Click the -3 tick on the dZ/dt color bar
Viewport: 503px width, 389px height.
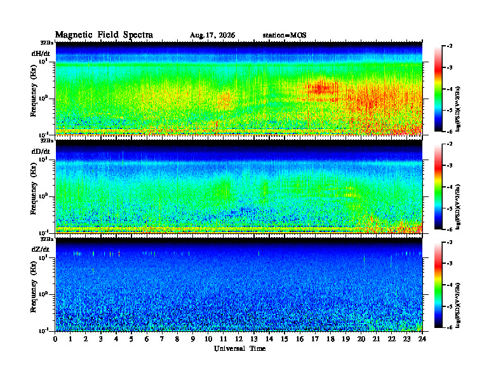coord(450,263)
